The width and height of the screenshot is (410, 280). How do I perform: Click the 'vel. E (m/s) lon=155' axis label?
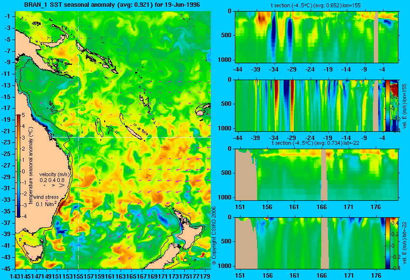405,106
